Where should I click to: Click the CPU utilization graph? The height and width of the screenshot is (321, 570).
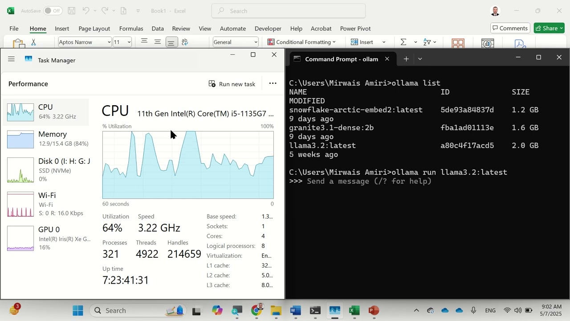point(188,165)
